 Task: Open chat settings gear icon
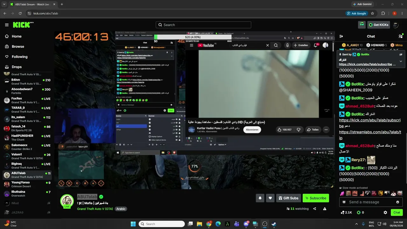click(x=385, y=212)
